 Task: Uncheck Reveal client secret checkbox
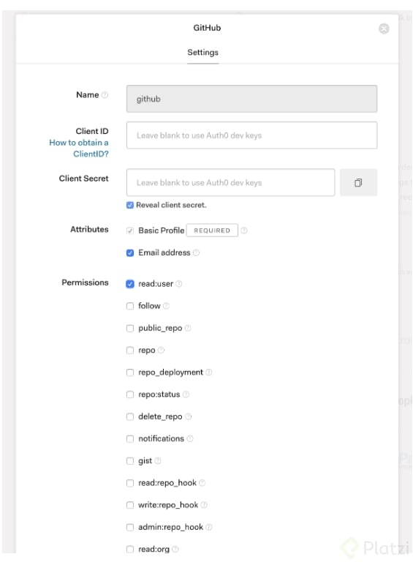(x=130, y=206)
